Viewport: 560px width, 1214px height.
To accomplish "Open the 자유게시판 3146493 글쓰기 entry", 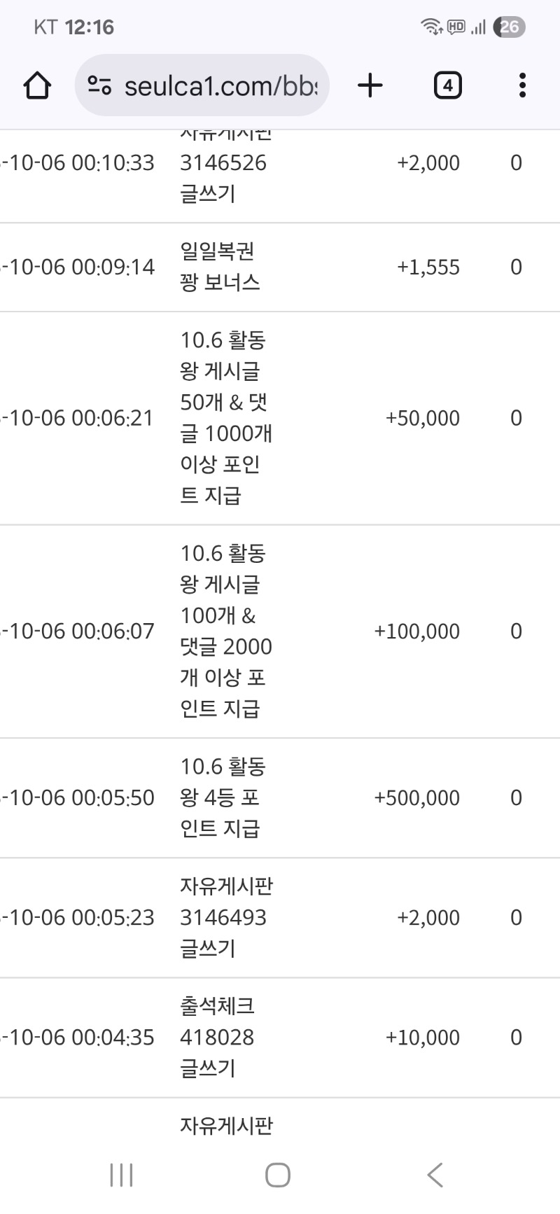I will (x=225, y=917).
